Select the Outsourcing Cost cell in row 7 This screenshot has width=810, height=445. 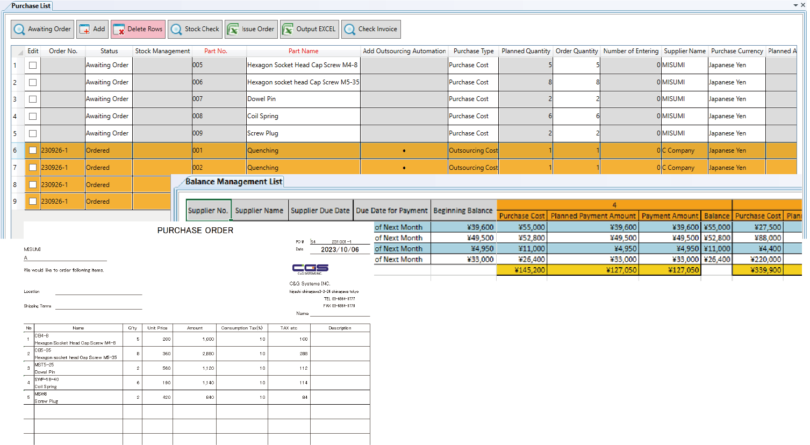coord(474,168)
